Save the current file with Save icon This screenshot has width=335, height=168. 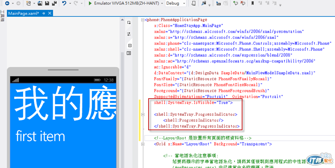[x=47, y=3]
